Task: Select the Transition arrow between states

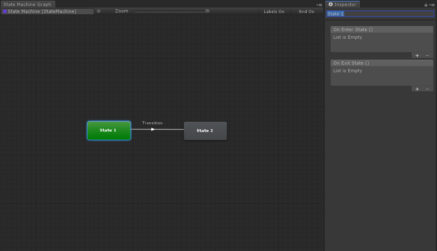Action: pos(153,129)
